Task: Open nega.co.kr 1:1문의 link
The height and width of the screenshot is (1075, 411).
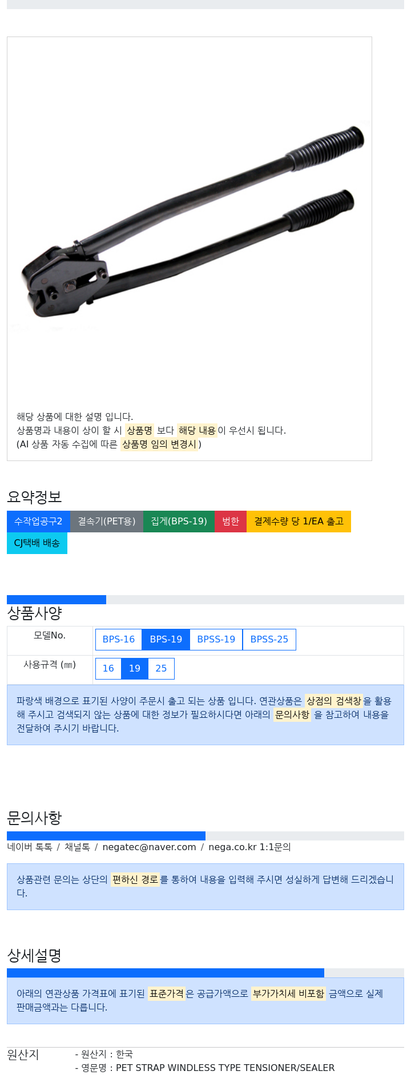Action: 249,847
